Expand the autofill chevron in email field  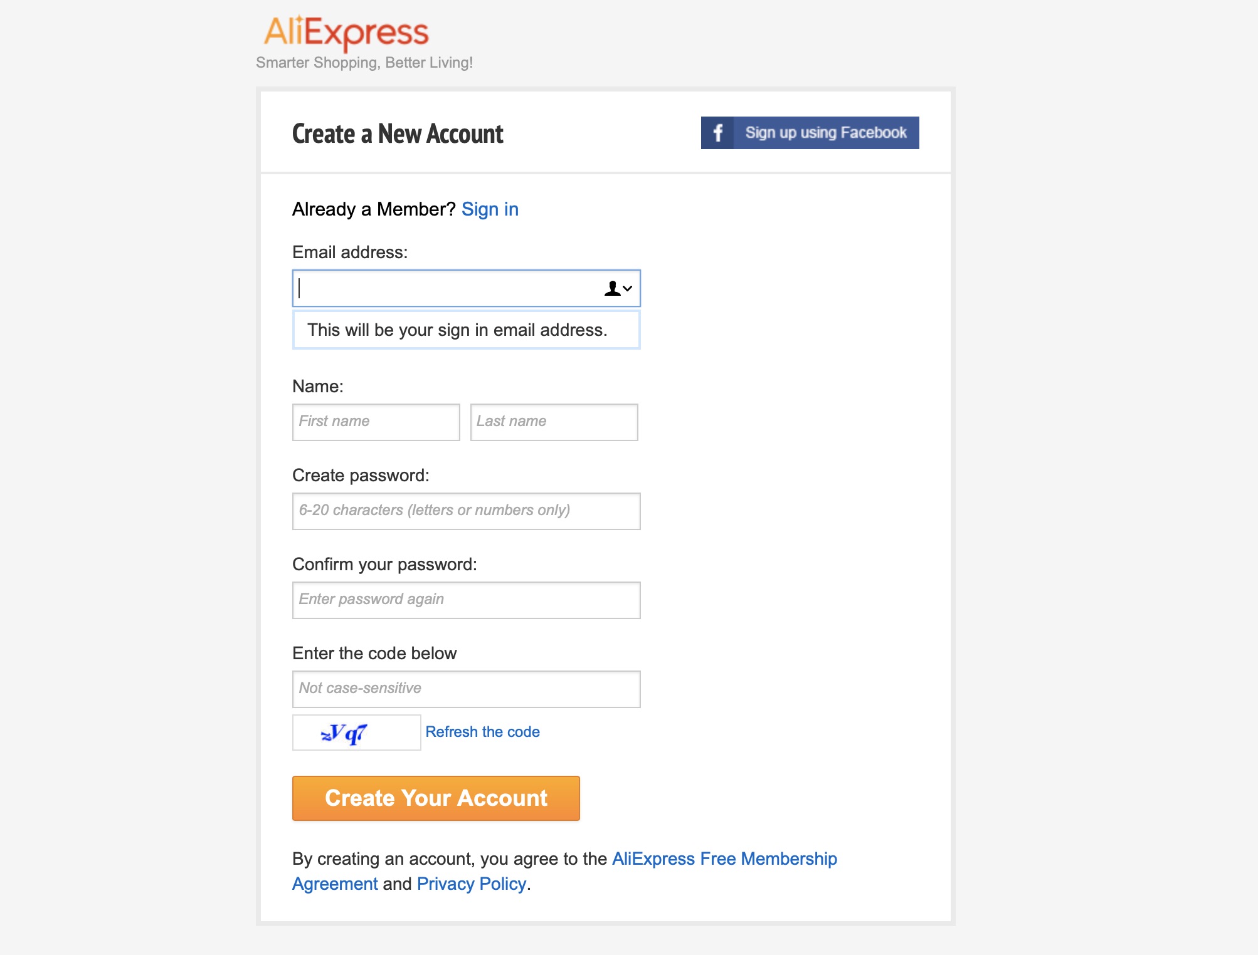pyautogui.click(x=627, y=289)
